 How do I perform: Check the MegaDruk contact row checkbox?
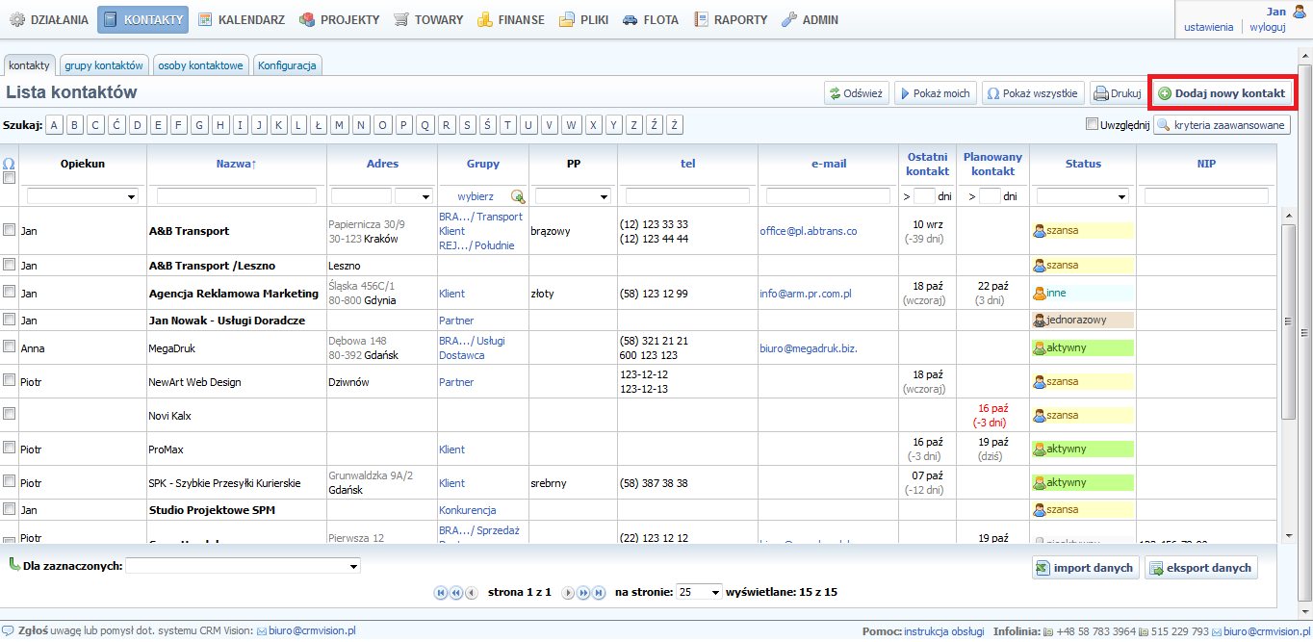point(10,347)
